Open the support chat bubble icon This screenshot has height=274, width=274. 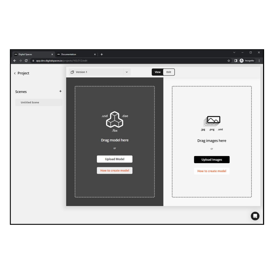coord(255,216)
